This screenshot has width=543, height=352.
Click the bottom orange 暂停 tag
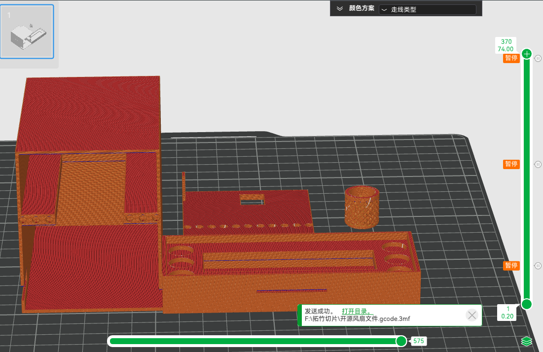pyautogui.click(x=511, y=266)
